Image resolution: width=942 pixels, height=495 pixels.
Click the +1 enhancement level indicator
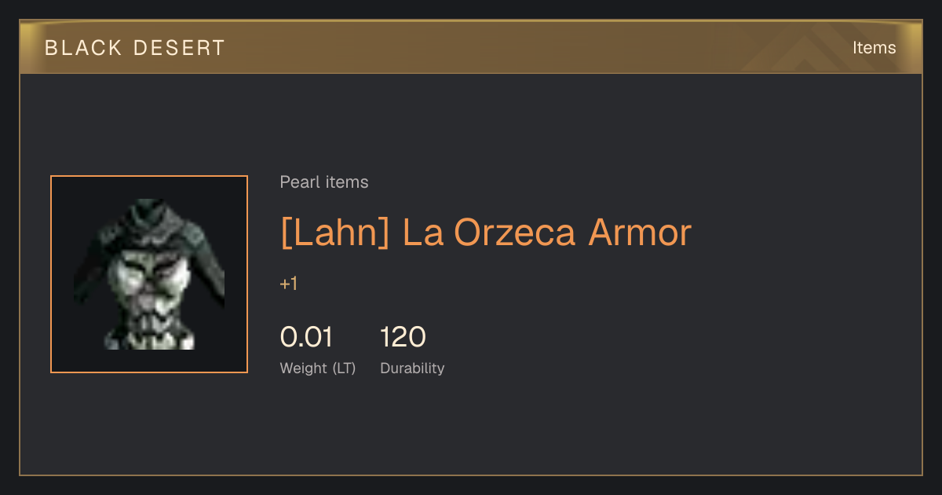(x=289, y=284)
